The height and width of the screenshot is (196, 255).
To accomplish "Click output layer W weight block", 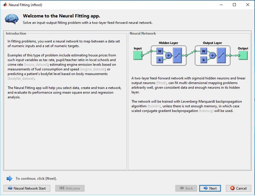I will (204, 51).
